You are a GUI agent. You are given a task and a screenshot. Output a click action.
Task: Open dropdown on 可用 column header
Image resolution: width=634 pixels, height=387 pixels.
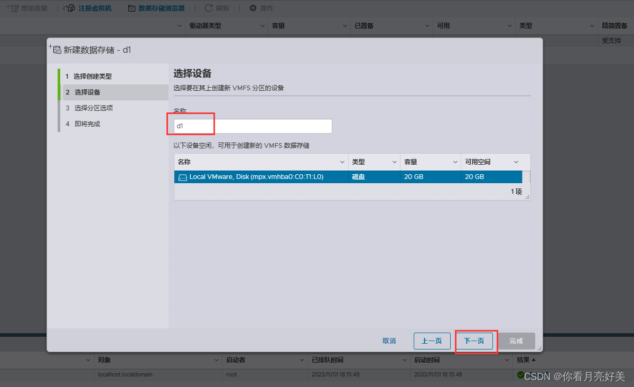click(509, 25)
